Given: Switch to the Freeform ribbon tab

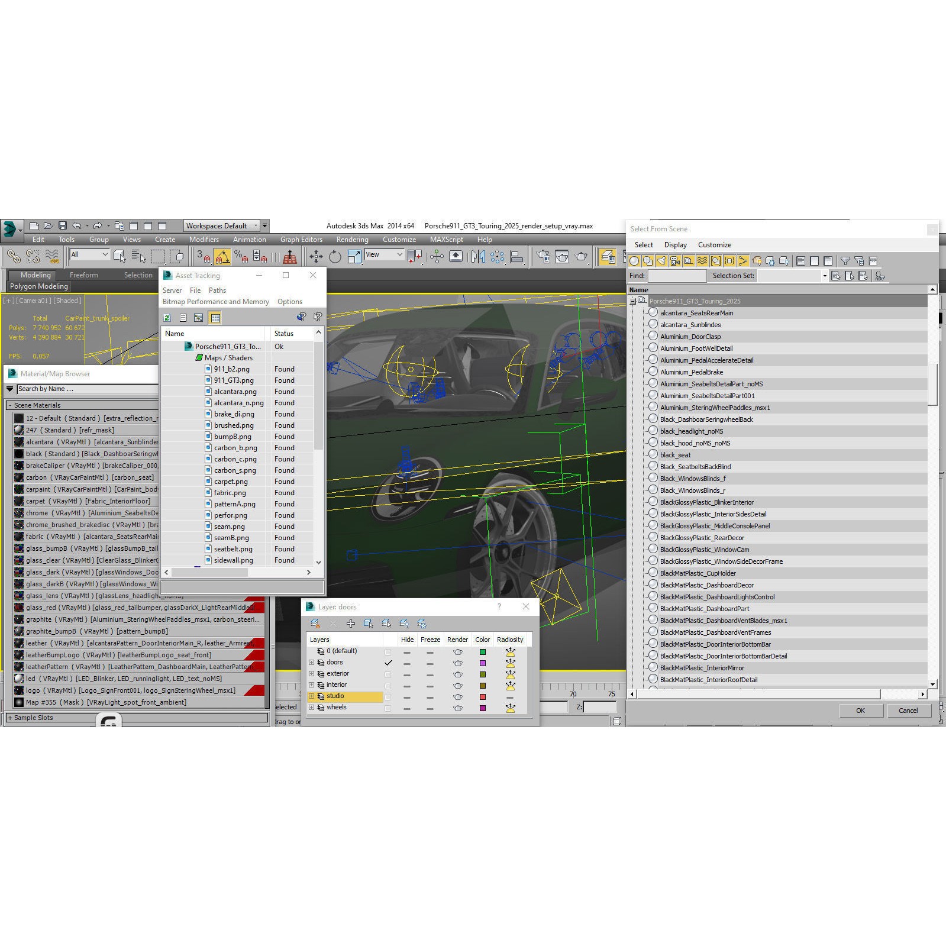Looking at the screenshot, I should (84, 275).
